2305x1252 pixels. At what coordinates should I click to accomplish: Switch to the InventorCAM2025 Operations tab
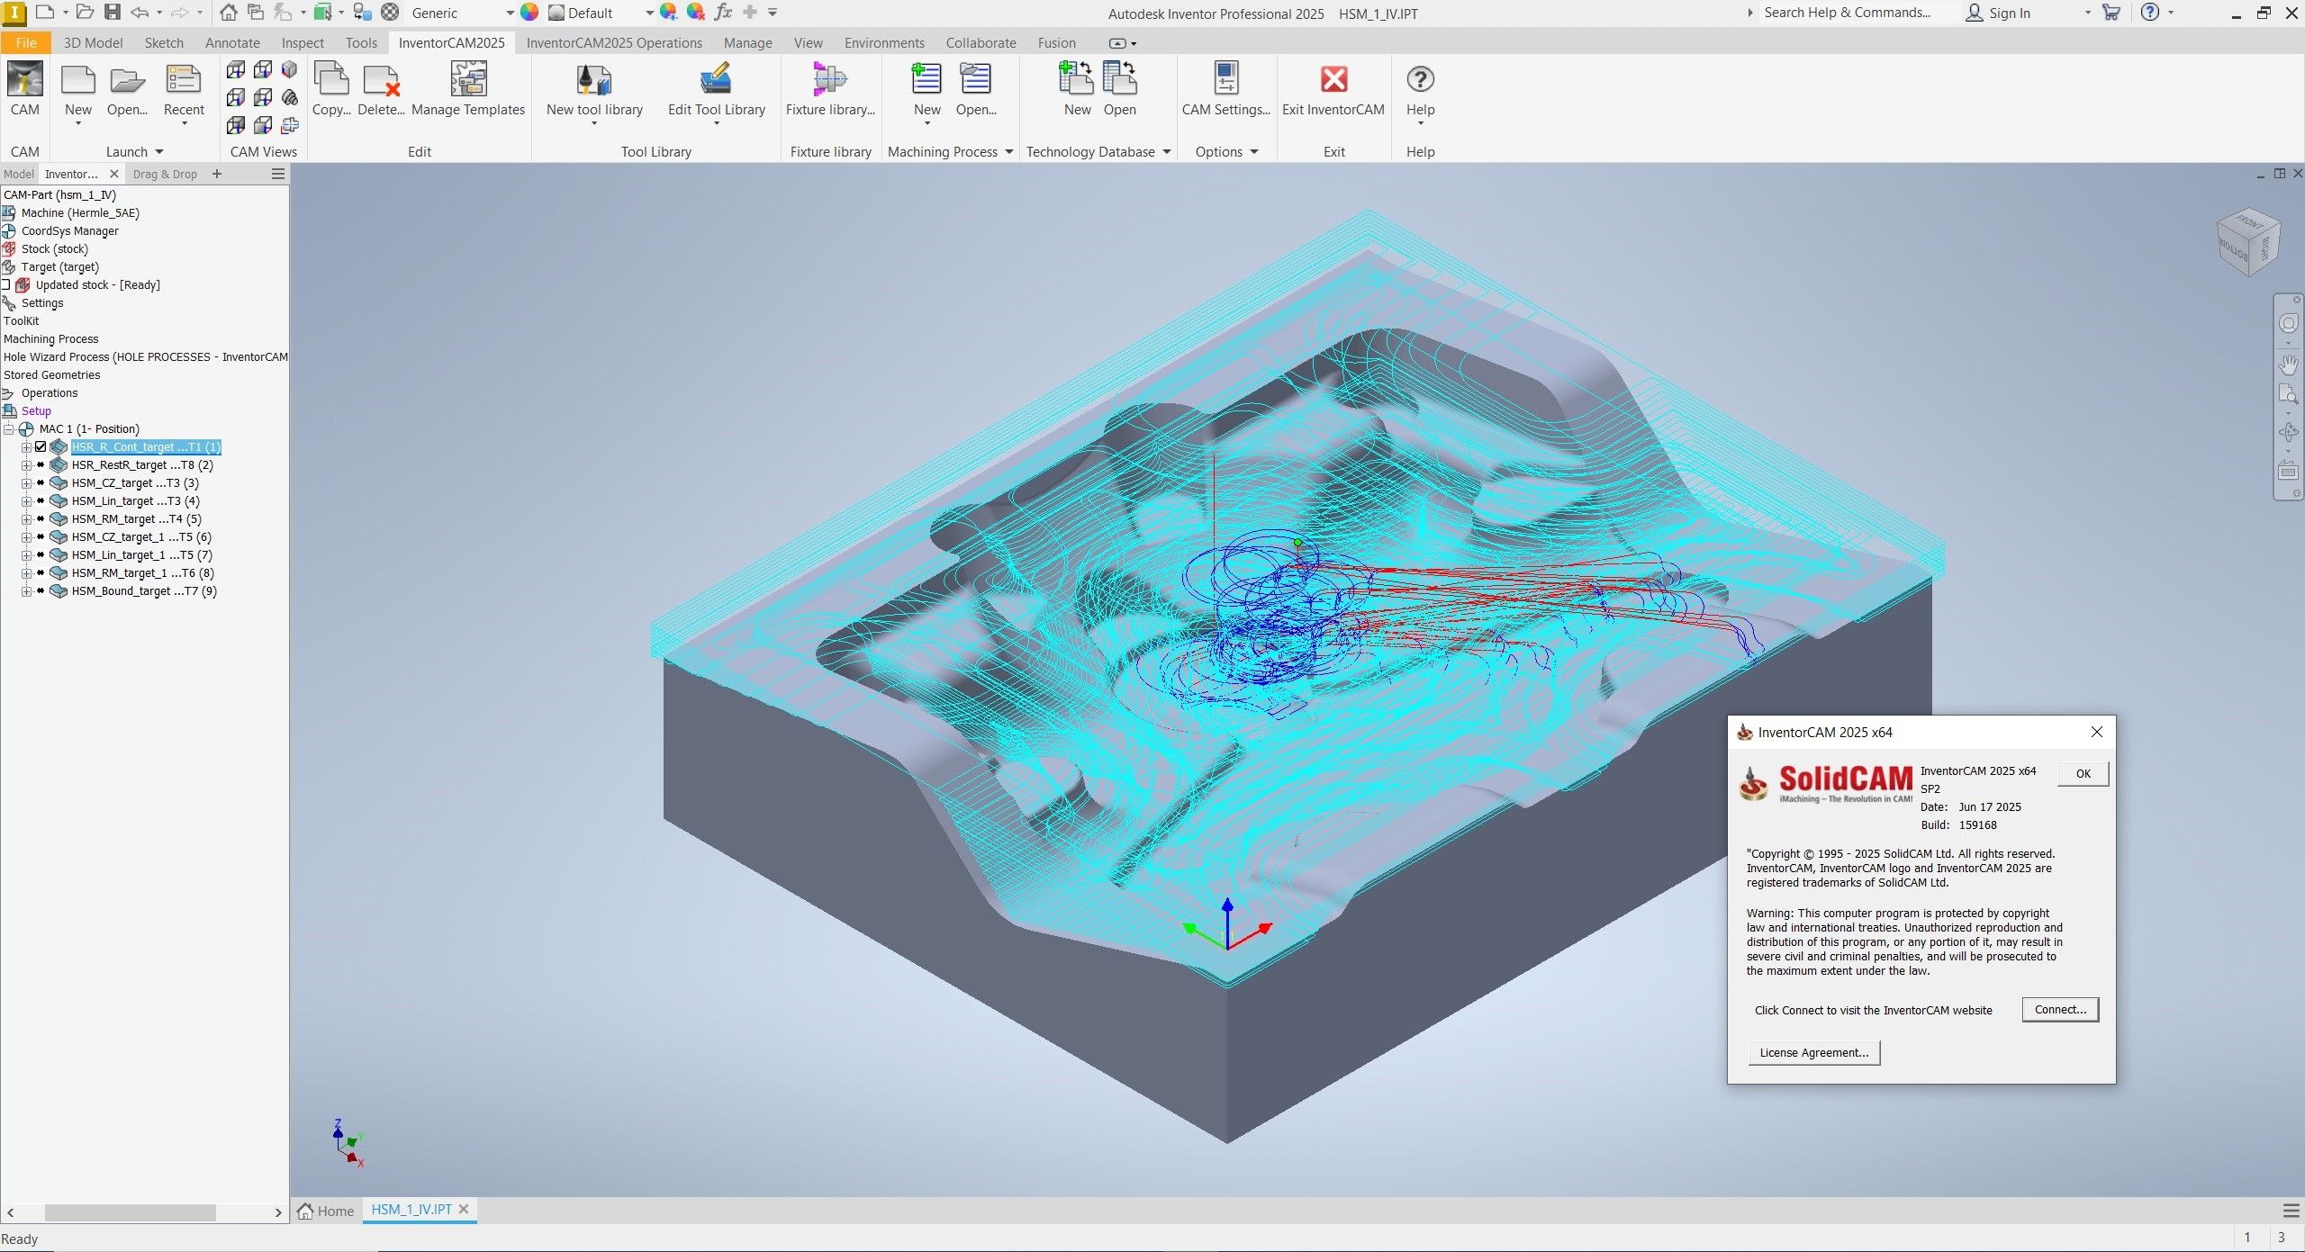coord(614,42)
